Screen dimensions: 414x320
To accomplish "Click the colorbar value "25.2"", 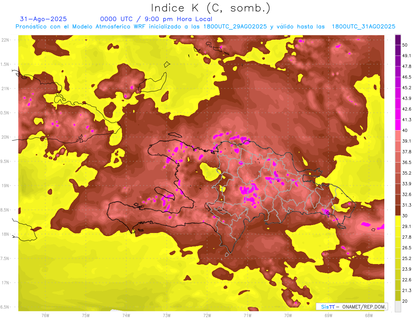I will pyautogui.click(x=407, y=259).
